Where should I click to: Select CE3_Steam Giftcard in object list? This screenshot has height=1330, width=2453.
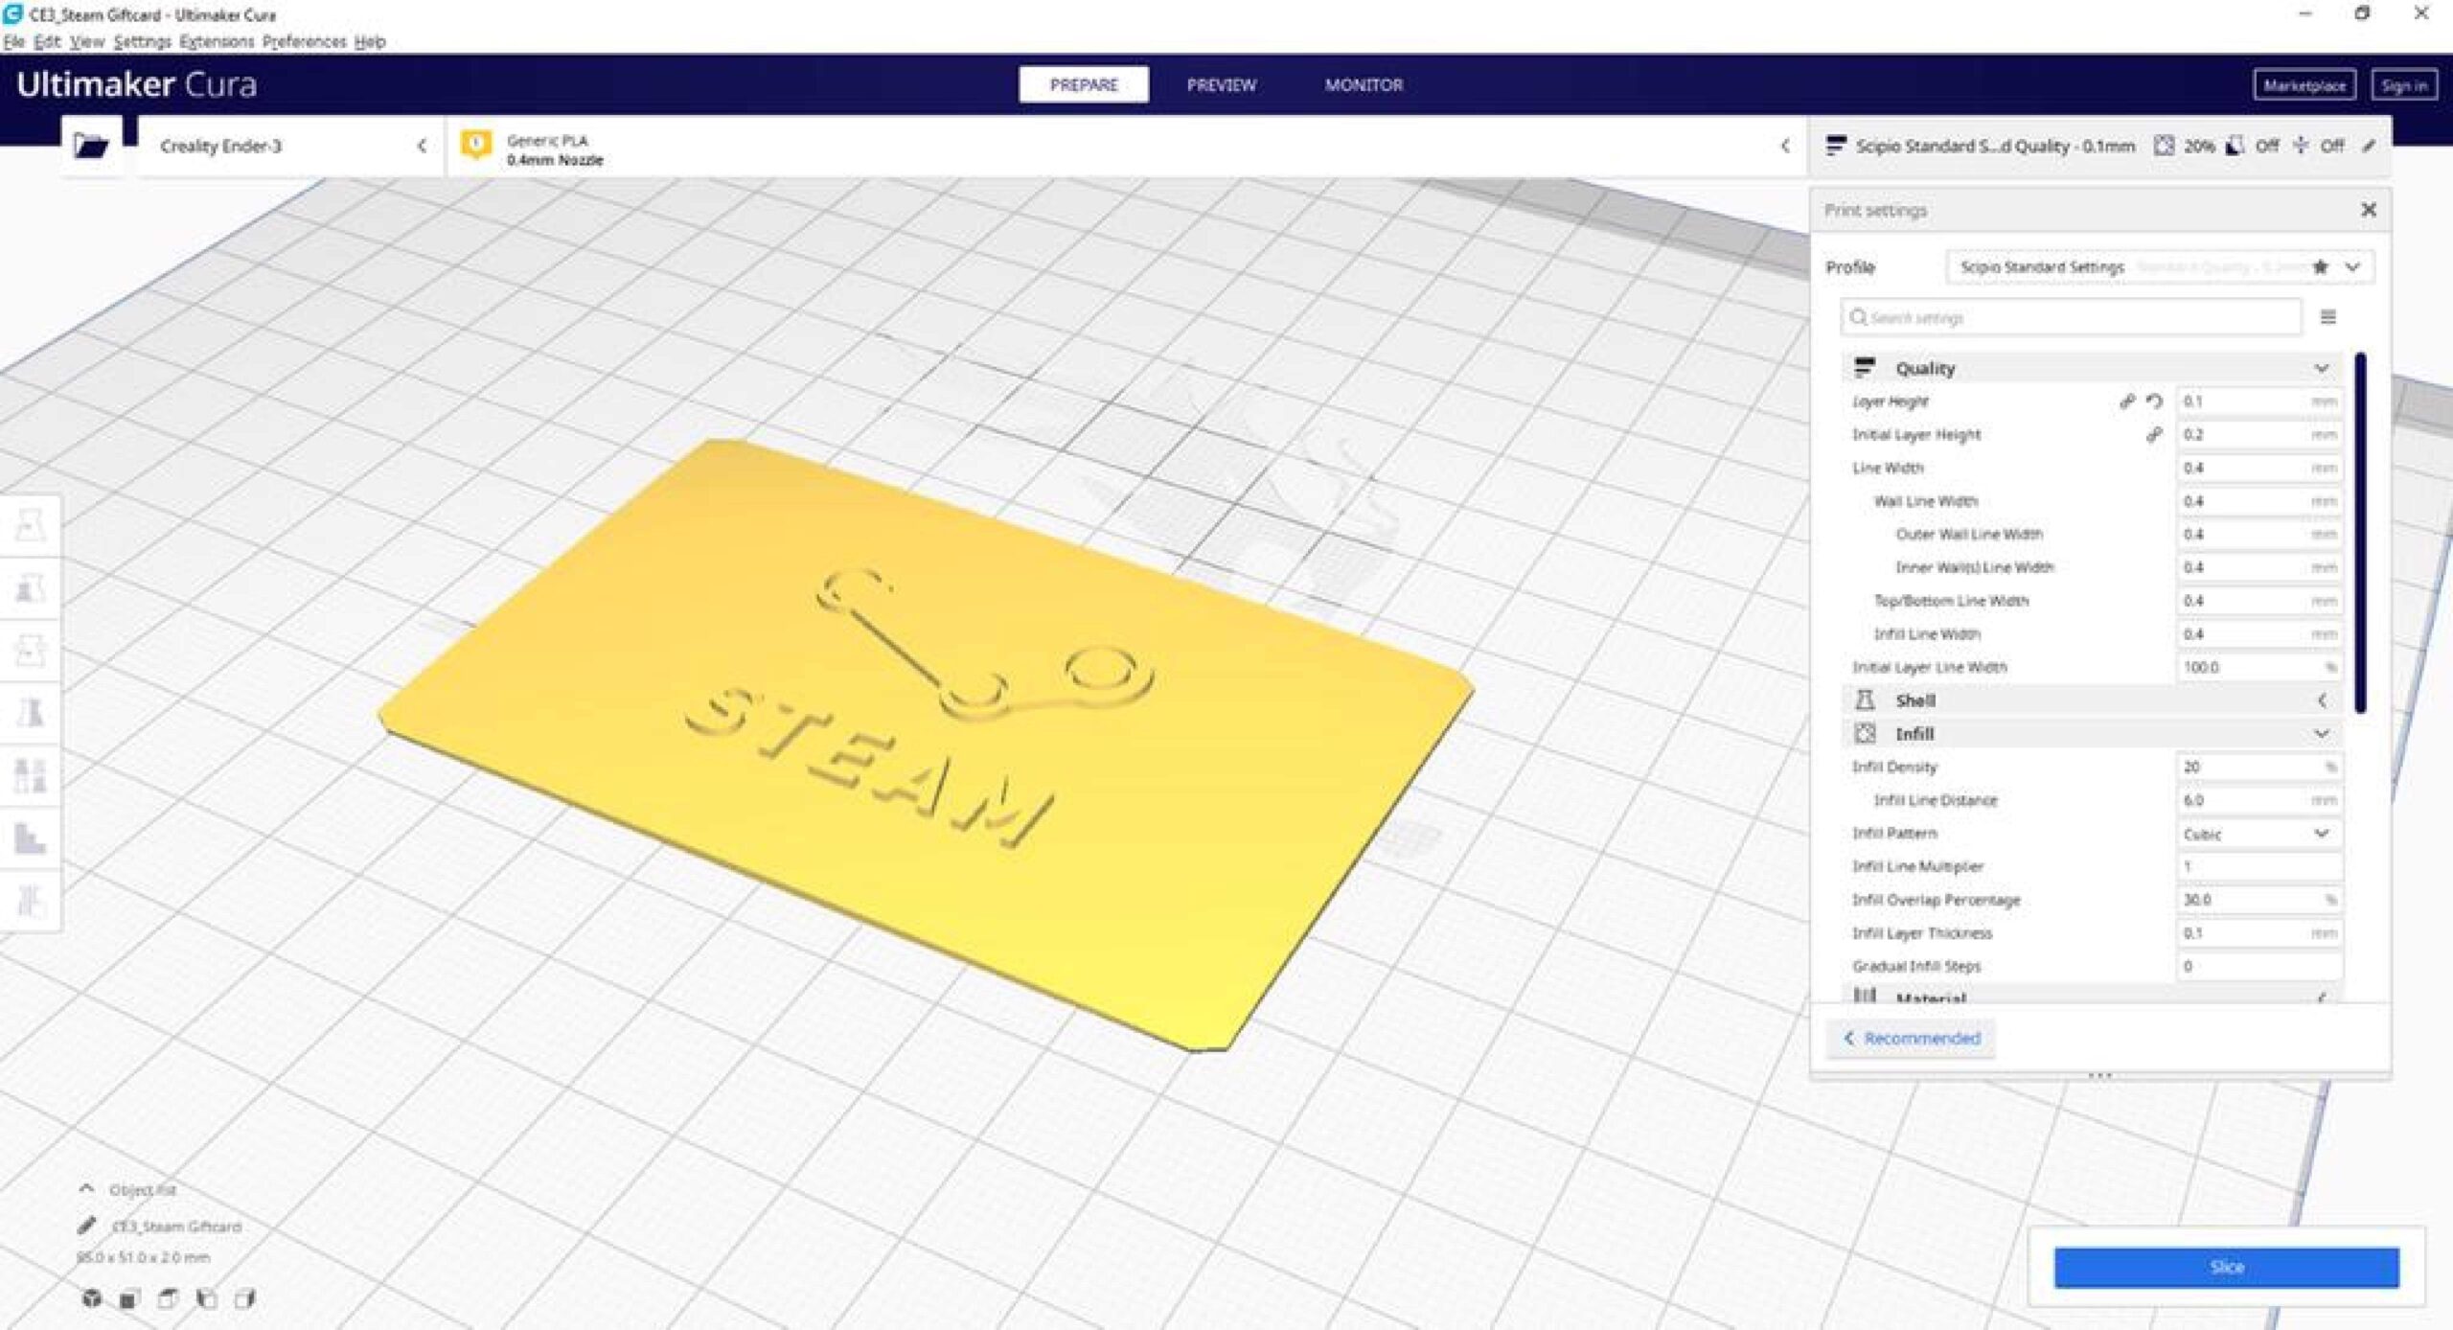point(176,1227)
